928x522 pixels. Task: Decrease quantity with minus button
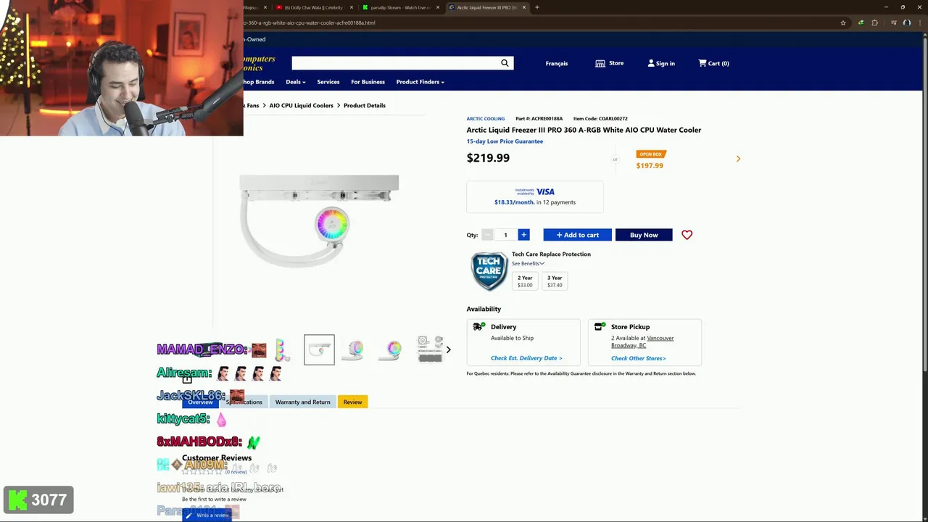[487, 235]
